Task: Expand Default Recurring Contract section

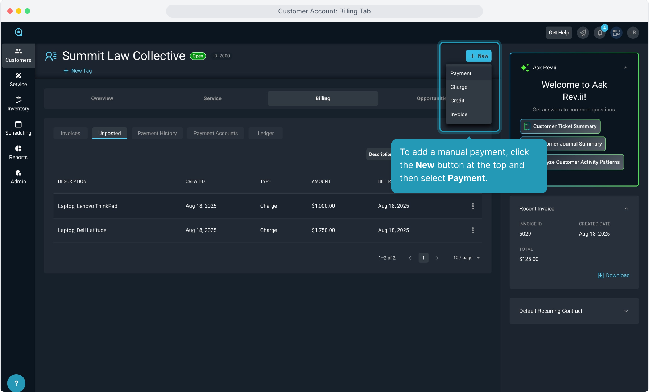Action: [x=626, y=311]
